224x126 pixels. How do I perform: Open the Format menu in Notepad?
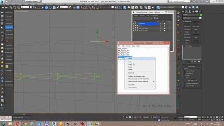128,46
